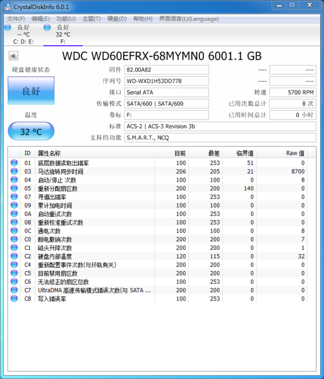Image resolution: width=324 pixels, height=379 pixels.
Task: Click status orb for attribute 0C
Action: tap(14, 231)
